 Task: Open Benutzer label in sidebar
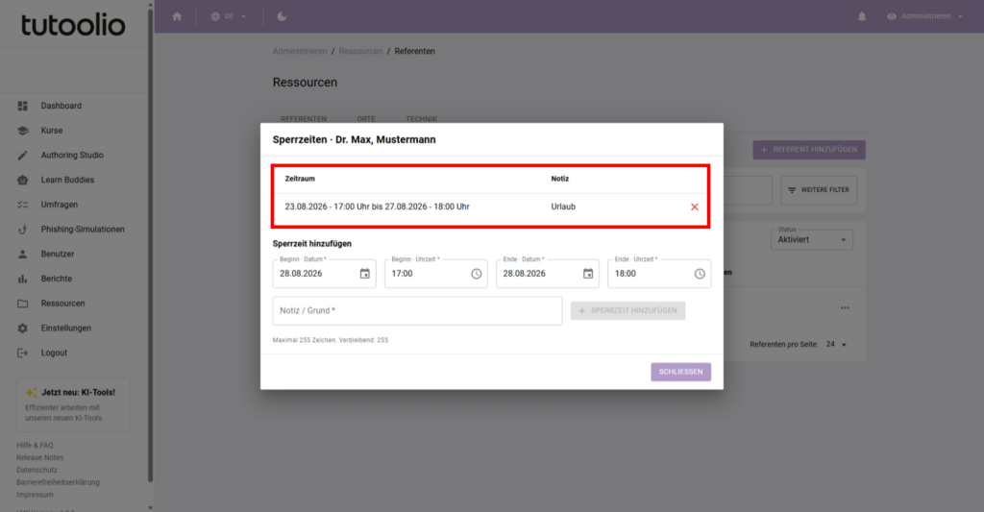[x=57, y=255]
